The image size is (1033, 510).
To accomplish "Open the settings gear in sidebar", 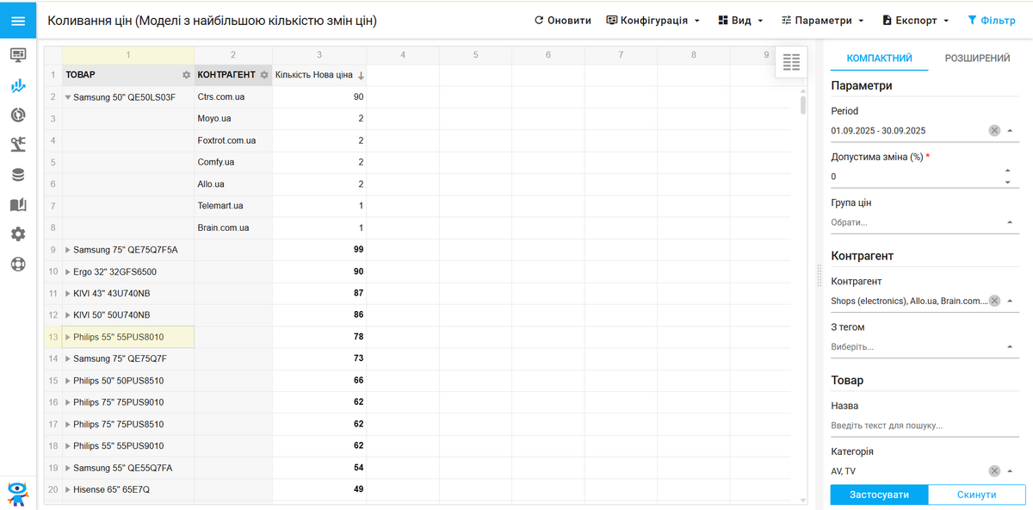I will 18,234.
